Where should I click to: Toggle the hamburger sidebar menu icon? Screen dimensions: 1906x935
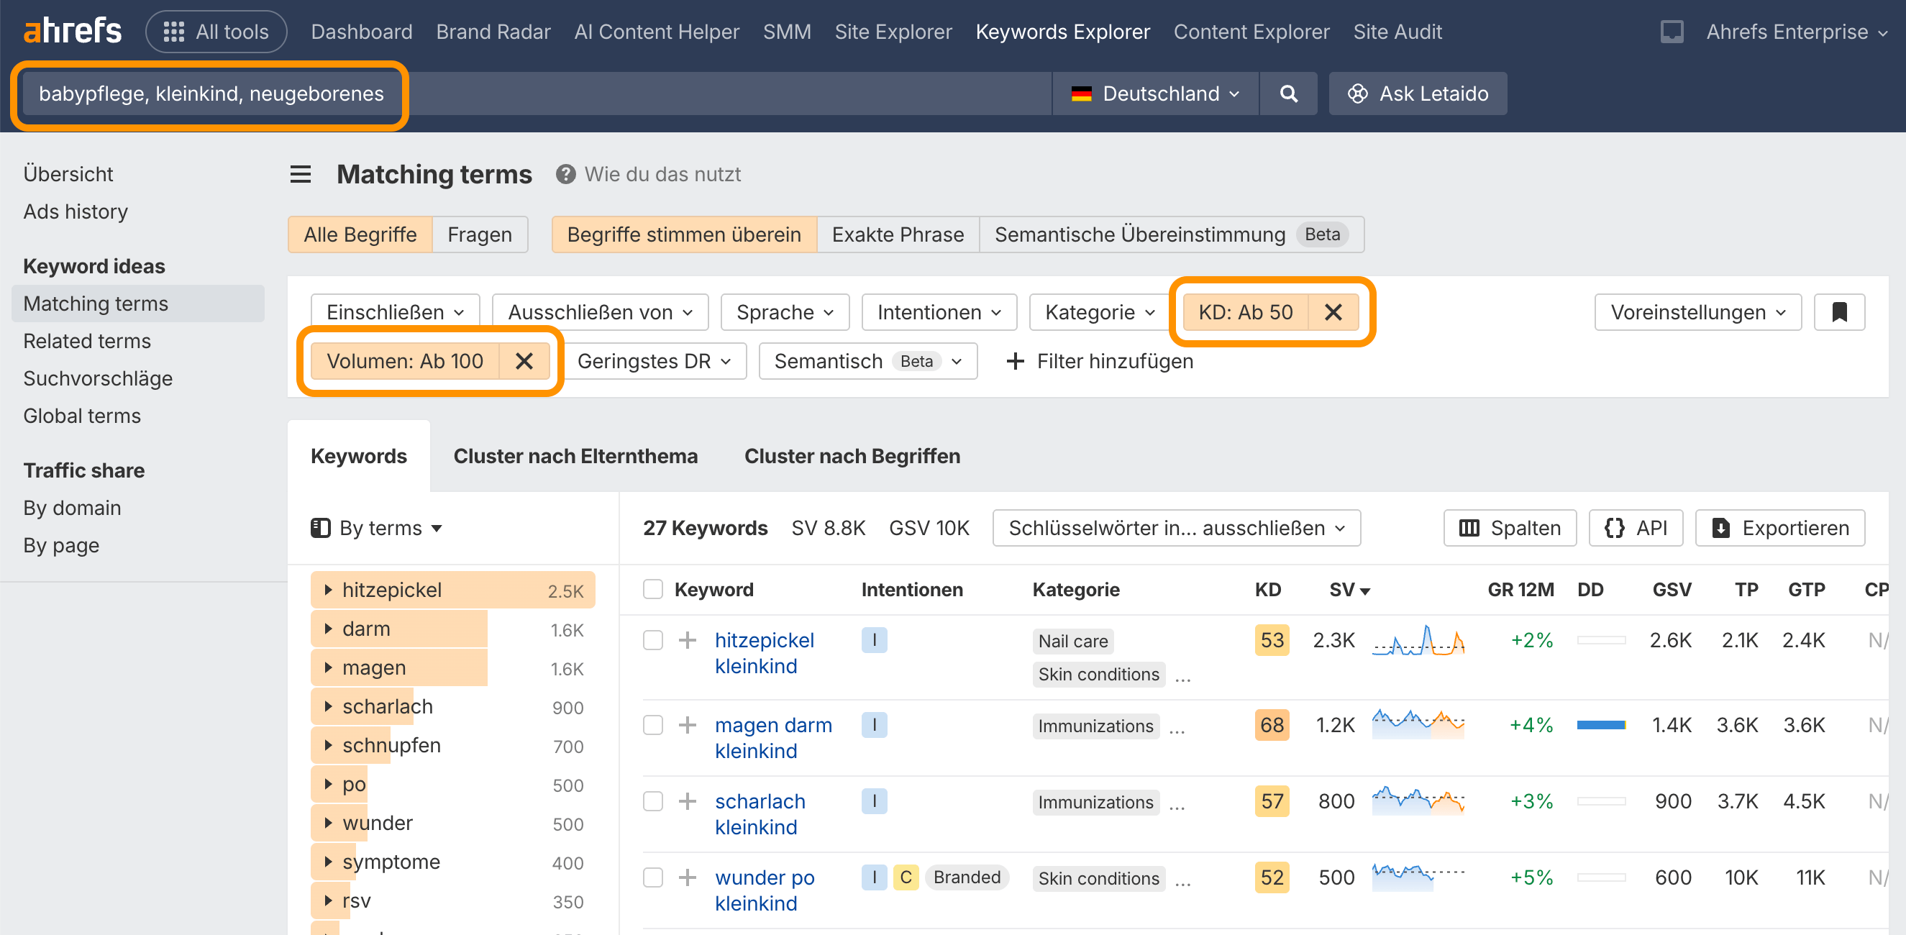(301, 175)
